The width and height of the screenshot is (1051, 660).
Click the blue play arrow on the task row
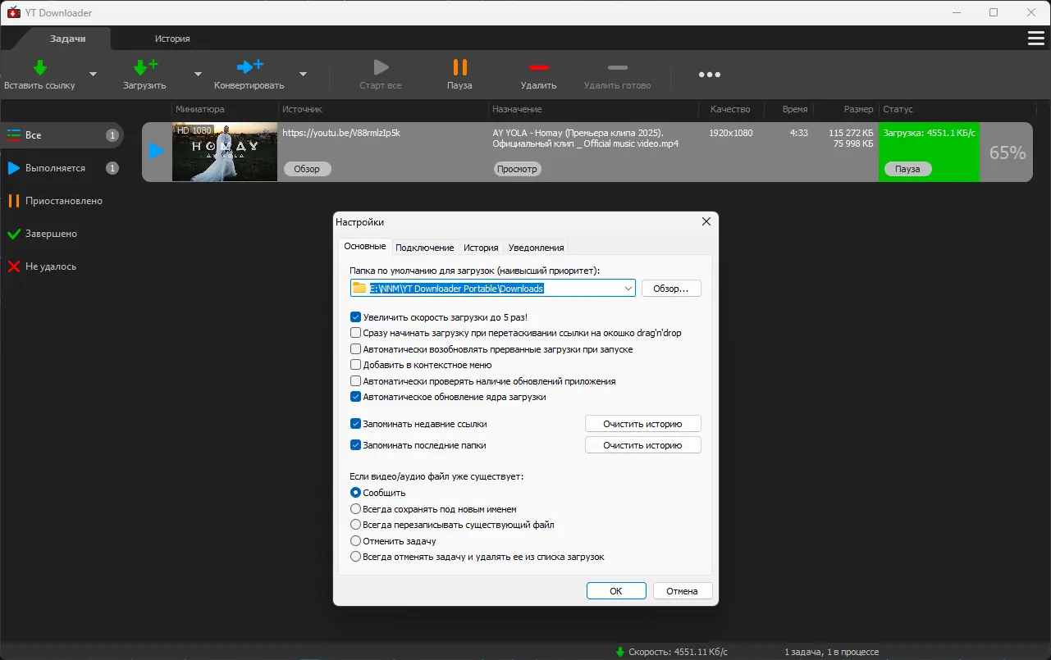pos(156,152)
